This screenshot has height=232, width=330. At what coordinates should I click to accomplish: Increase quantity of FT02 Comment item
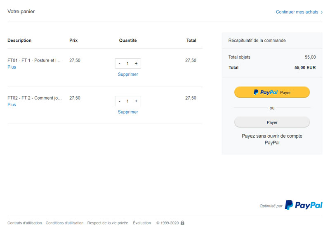click(136, 101)
